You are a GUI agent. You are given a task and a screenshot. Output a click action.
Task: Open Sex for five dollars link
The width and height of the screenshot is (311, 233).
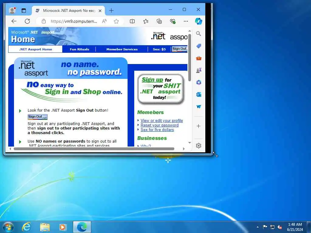[x=157, y=130]
